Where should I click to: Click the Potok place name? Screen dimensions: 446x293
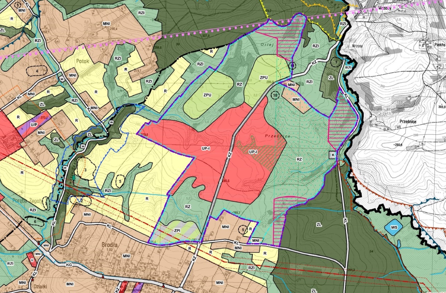point(82,61)
